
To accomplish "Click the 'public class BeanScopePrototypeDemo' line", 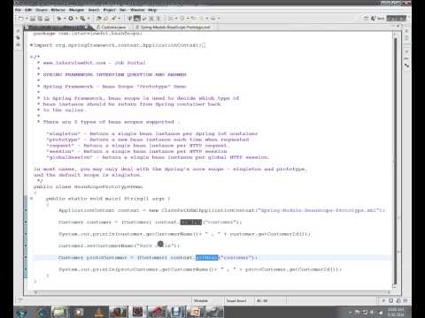I will tap(88, 186).
